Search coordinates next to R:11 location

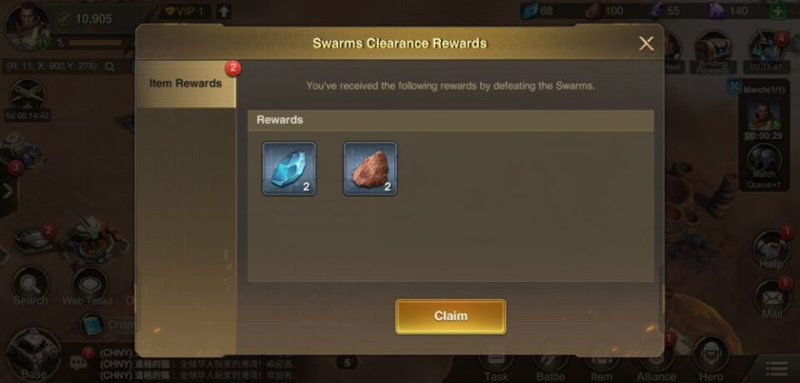(110, 67)
